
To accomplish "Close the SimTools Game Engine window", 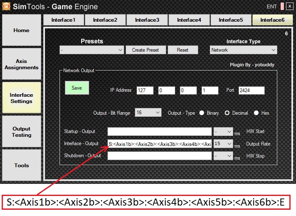I will pyautogui.click(x=290, y=6).
